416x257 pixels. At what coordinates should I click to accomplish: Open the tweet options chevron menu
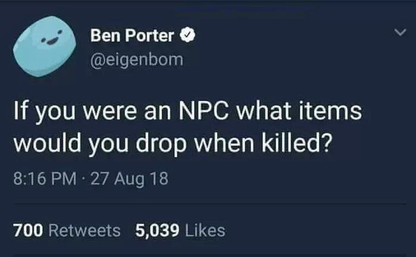coord(400,32)
